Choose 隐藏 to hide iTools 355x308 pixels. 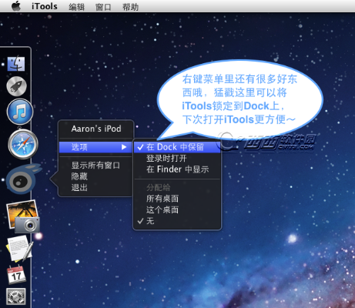coord(96,176)
